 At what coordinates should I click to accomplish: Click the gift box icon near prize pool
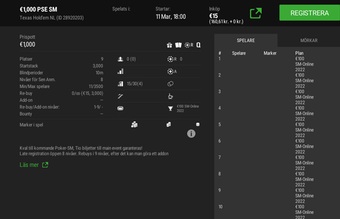tap(169, 45)
